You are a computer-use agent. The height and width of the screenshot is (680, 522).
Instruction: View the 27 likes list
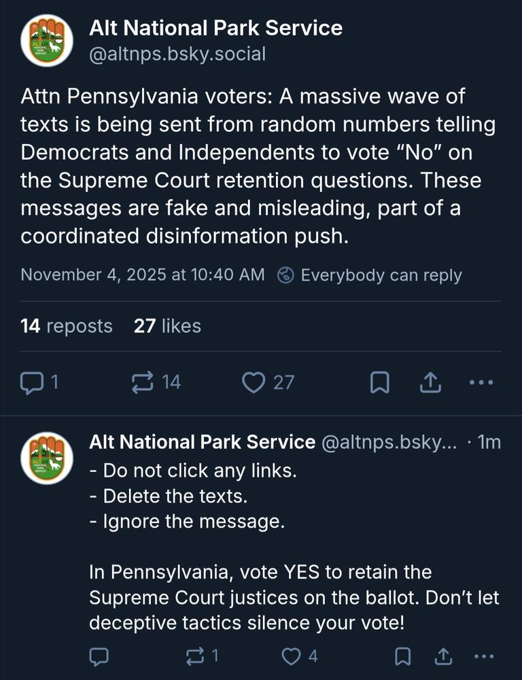tap(167, 326)
